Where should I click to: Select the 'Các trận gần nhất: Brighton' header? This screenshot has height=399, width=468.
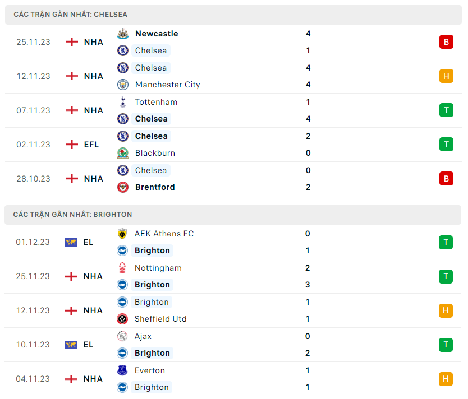click(x=73, y=214)
